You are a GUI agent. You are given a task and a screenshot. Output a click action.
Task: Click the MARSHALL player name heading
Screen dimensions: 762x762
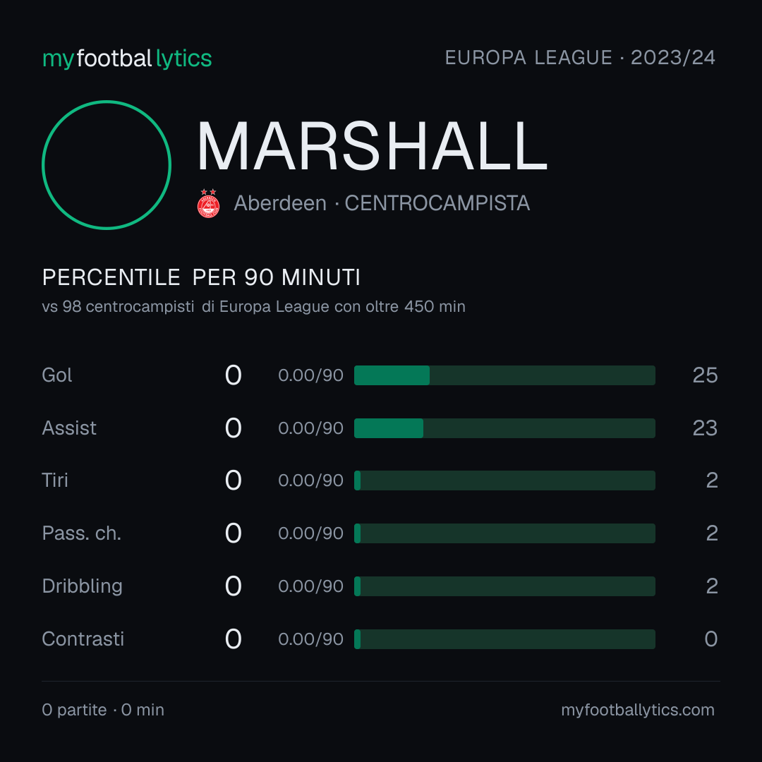373,146
